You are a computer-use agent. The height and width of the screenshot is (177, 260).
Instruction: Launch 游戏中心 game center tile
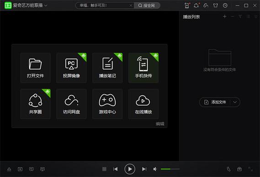pos(107,104)
